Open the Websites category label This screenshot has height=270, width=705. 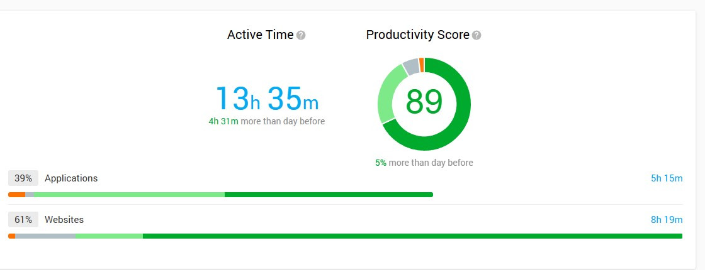click(64, 220)
